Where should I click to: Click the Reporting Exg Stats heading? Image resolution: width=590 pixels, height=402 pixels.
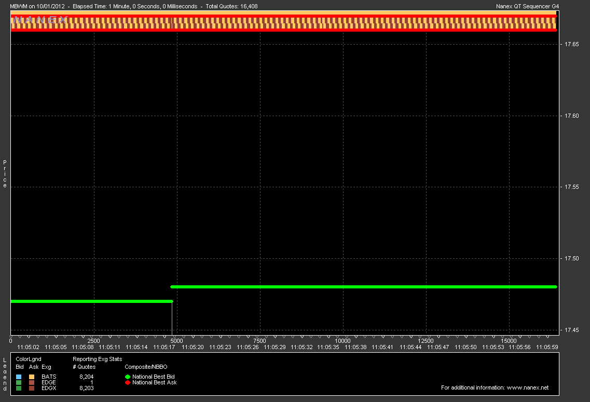[98, 359]
